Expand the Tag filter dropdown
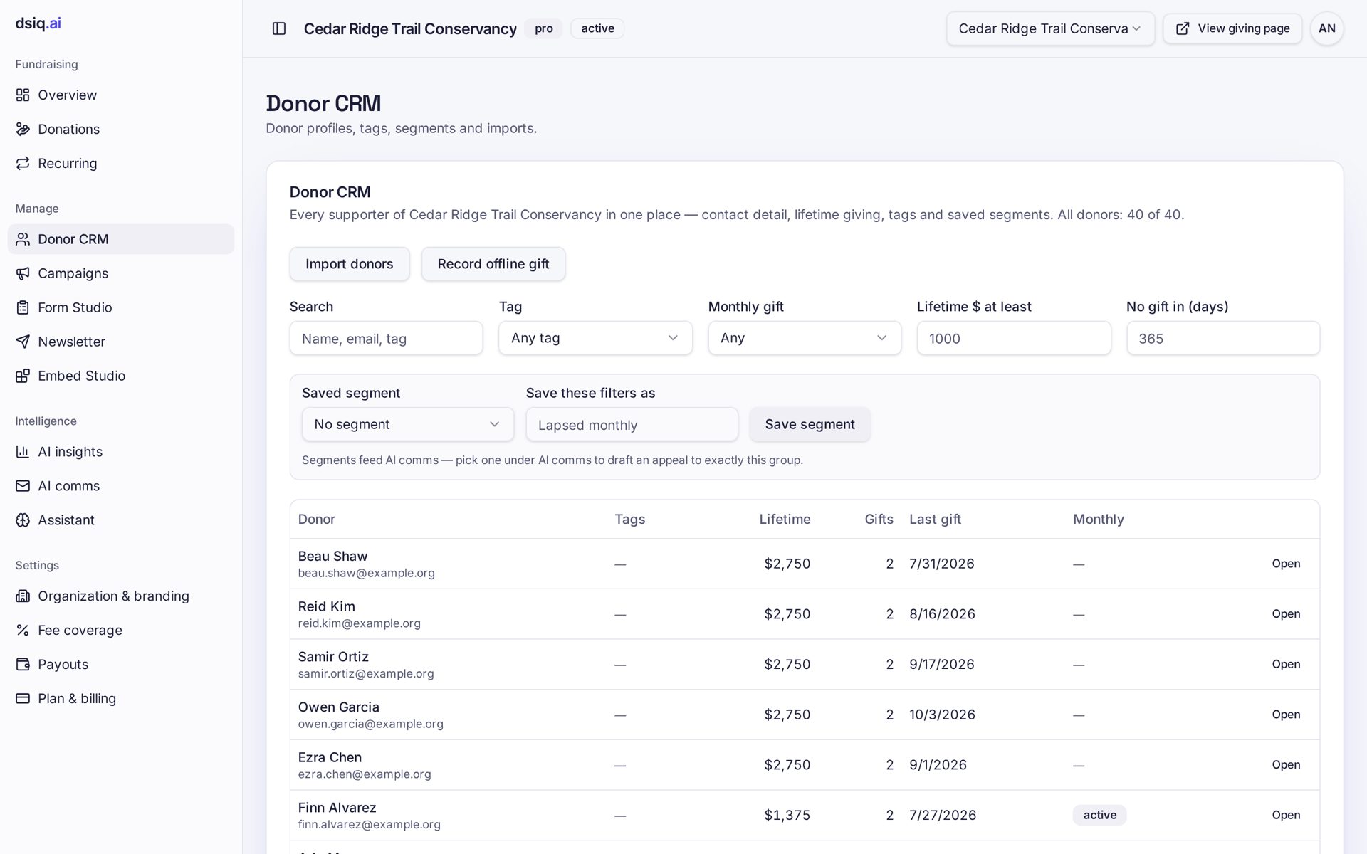The width and height of the screenshot is (1367, 854). [x=595, y=338]
